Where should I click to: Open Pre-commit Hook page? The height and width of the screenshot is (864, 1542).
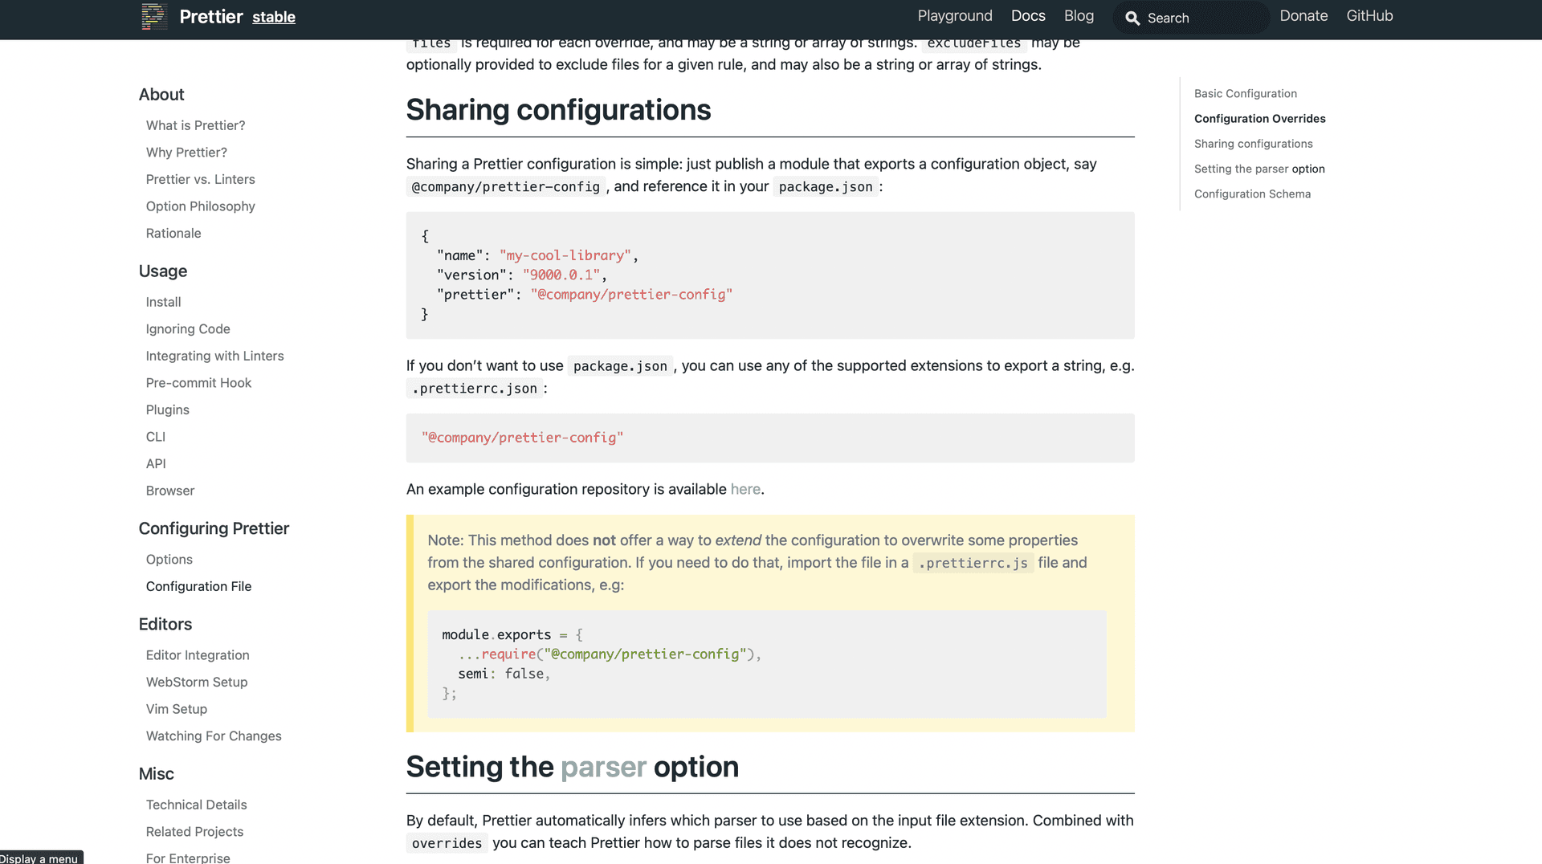point(198,383)
